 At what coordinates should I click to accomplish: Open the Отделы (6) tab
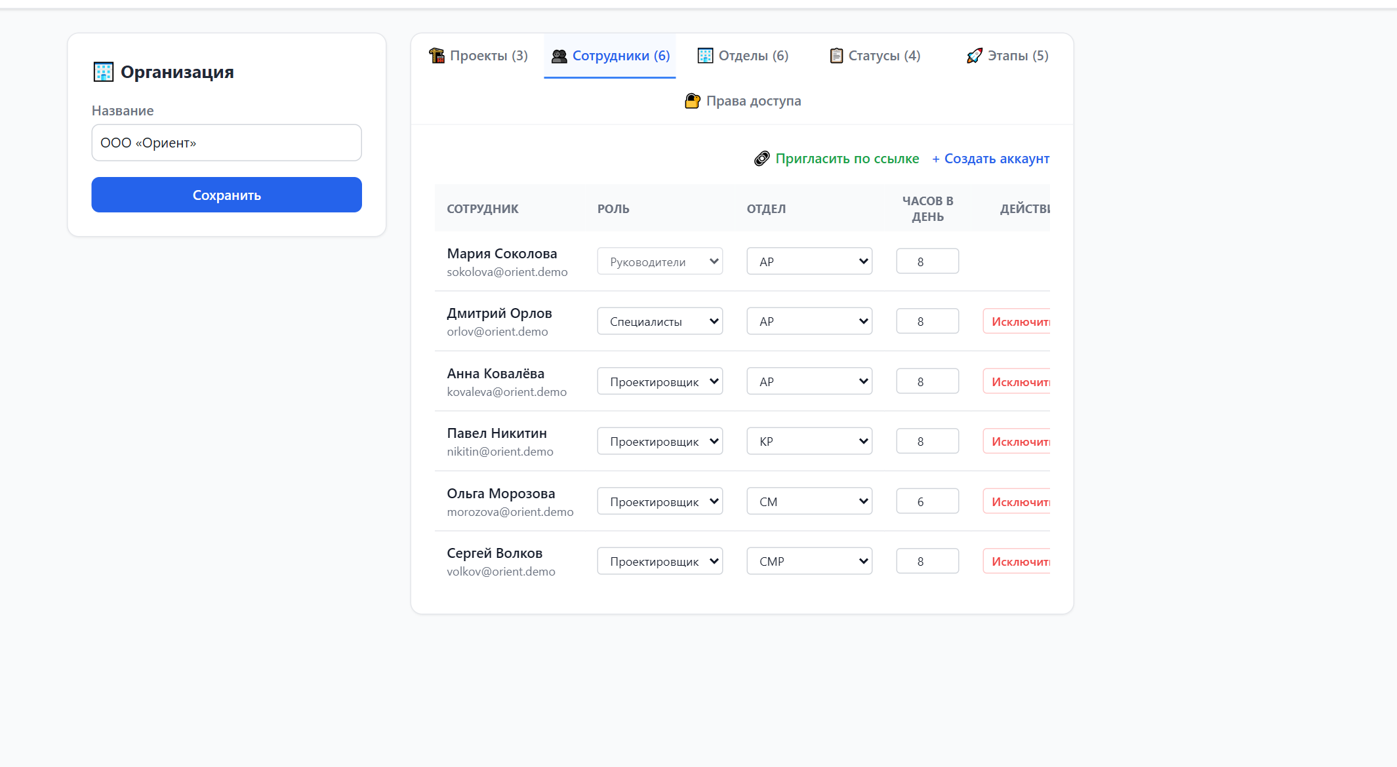[x=743, y=56]
